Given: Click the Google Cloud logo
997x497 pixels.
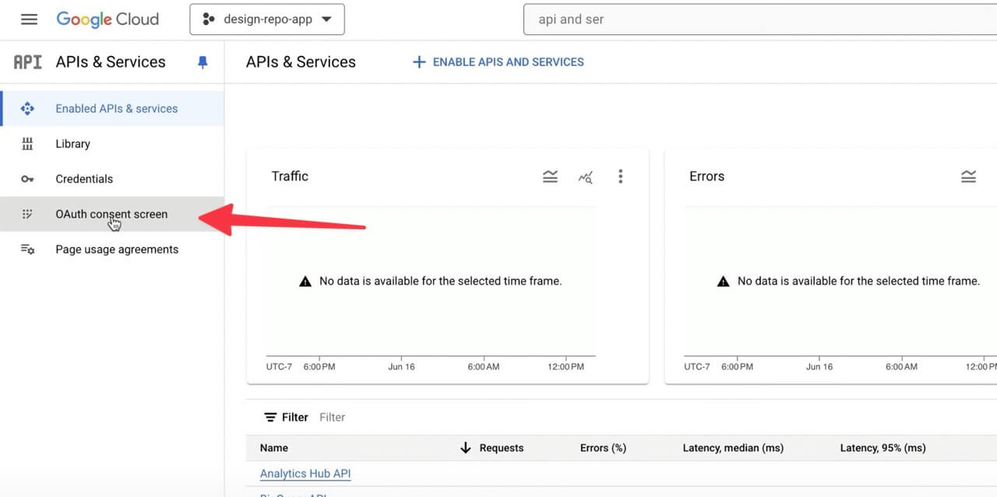Looking at the screenshot, I should pos(107,19).
